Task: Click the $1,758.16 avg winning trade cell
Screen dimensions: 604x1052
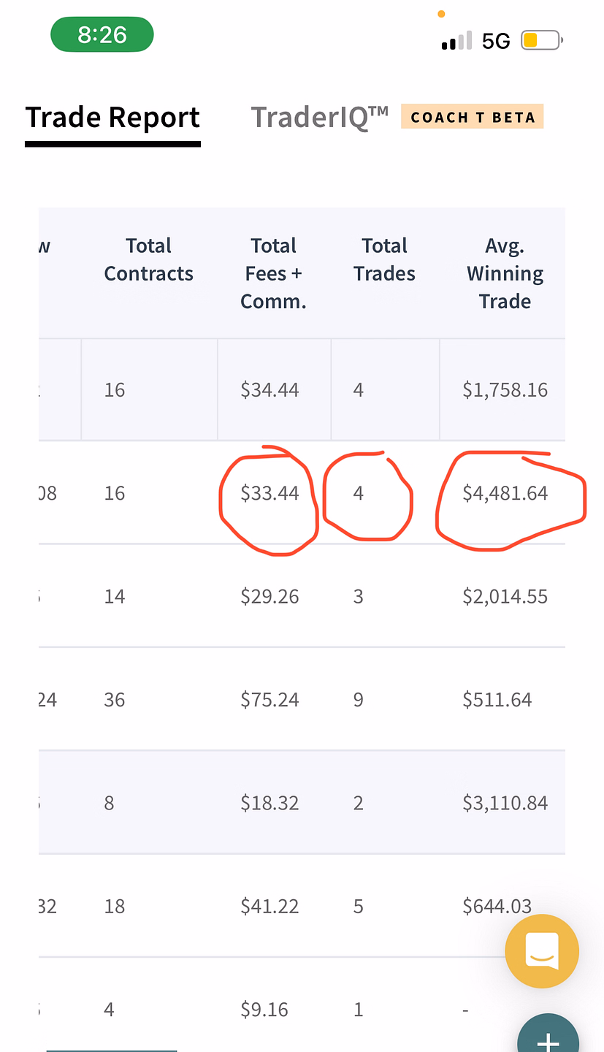Action: click(505, 389)
